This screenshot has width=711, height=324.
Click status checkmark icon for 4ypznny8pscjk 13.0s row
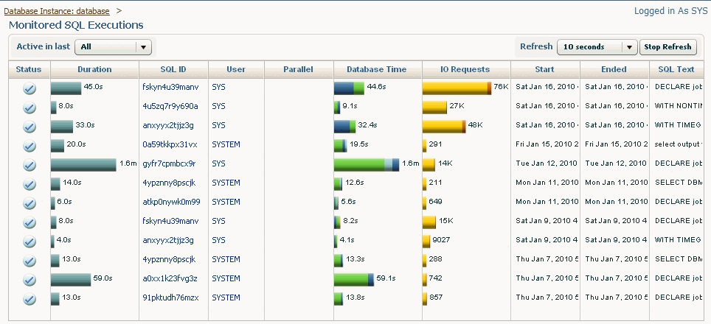point(30,261)
